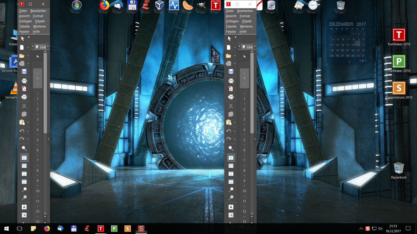Screen dimensions: 417x234
Task: Open Hilfe menu in right TextMaker window
Action: pos(243,32)
